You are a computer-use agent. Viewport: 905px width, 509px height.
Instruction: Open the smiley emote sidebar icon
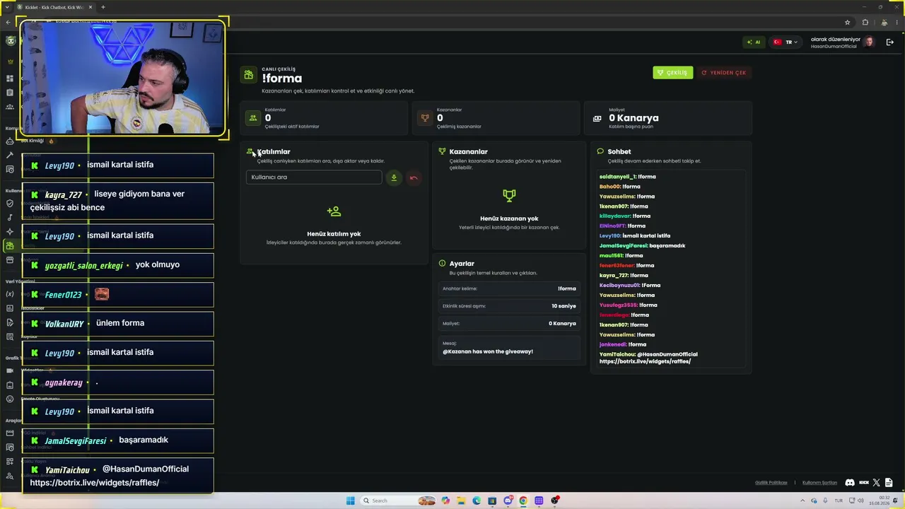9,399
